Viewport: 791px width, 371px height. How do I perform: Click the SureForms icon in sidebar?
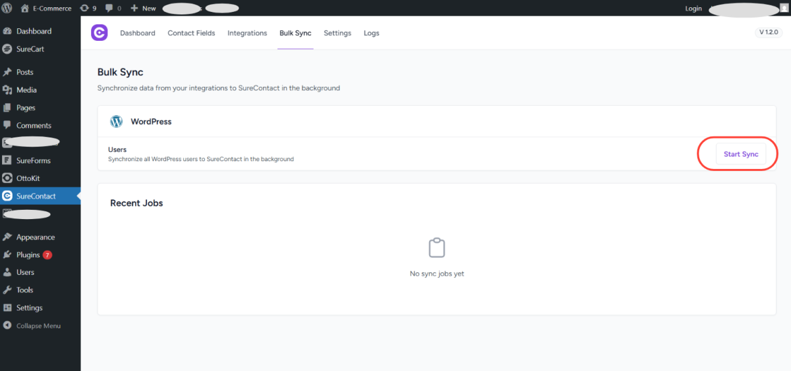[x=7, y=160]
